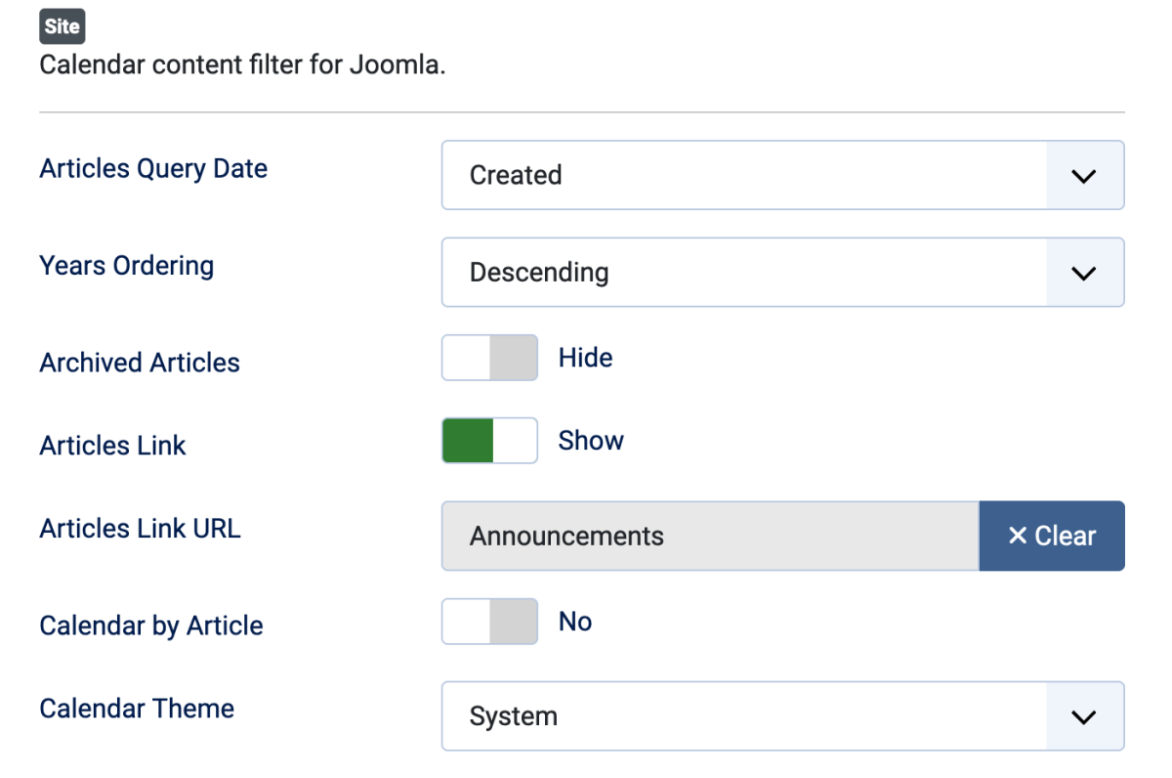The width and height of the screenshot is (1172, 778).
Task: Click the Articles Query Date field label
Action: (152, 168)
